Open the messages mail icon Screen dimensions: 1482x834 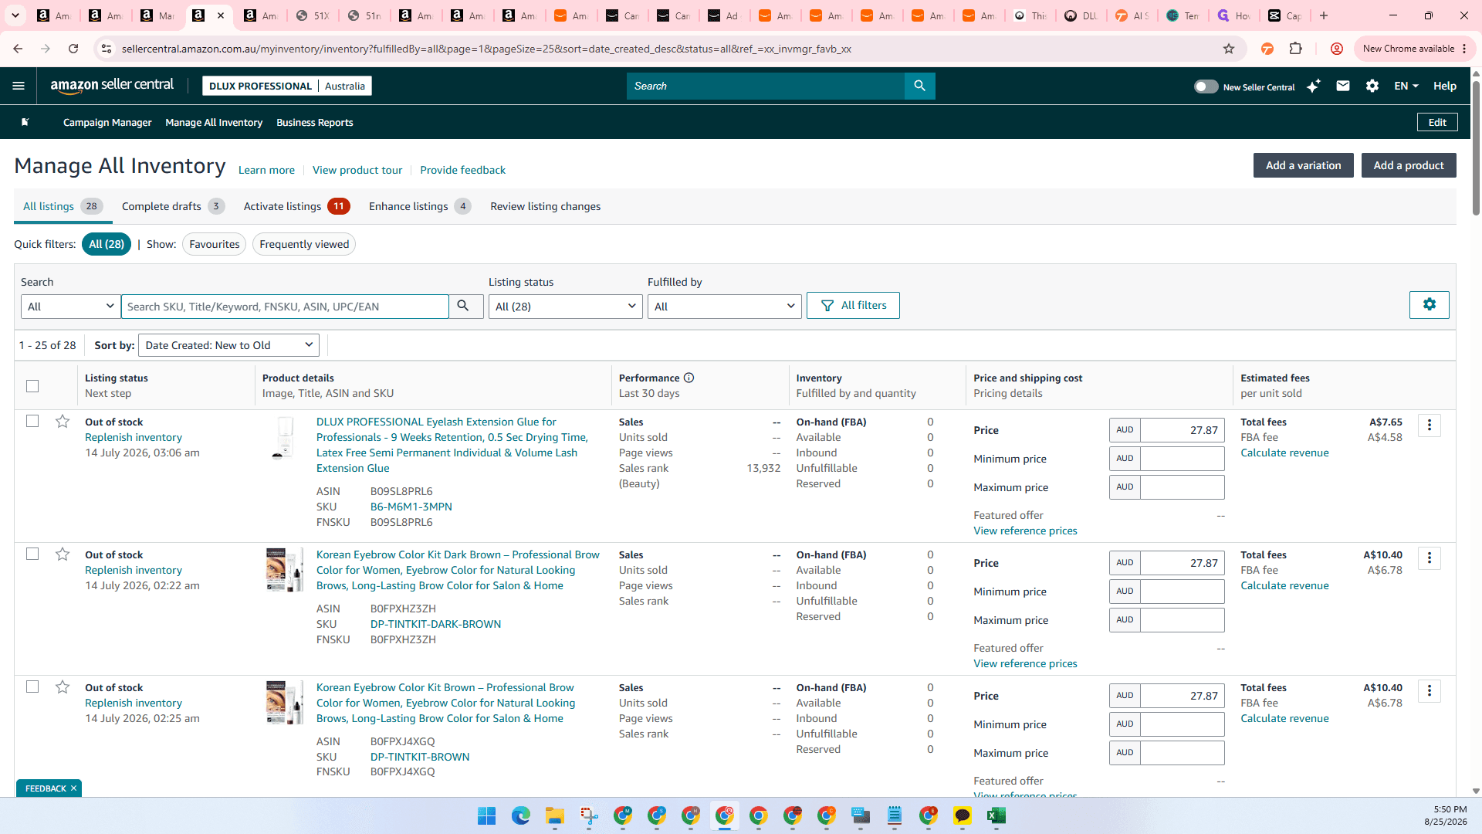(1343, 86)
